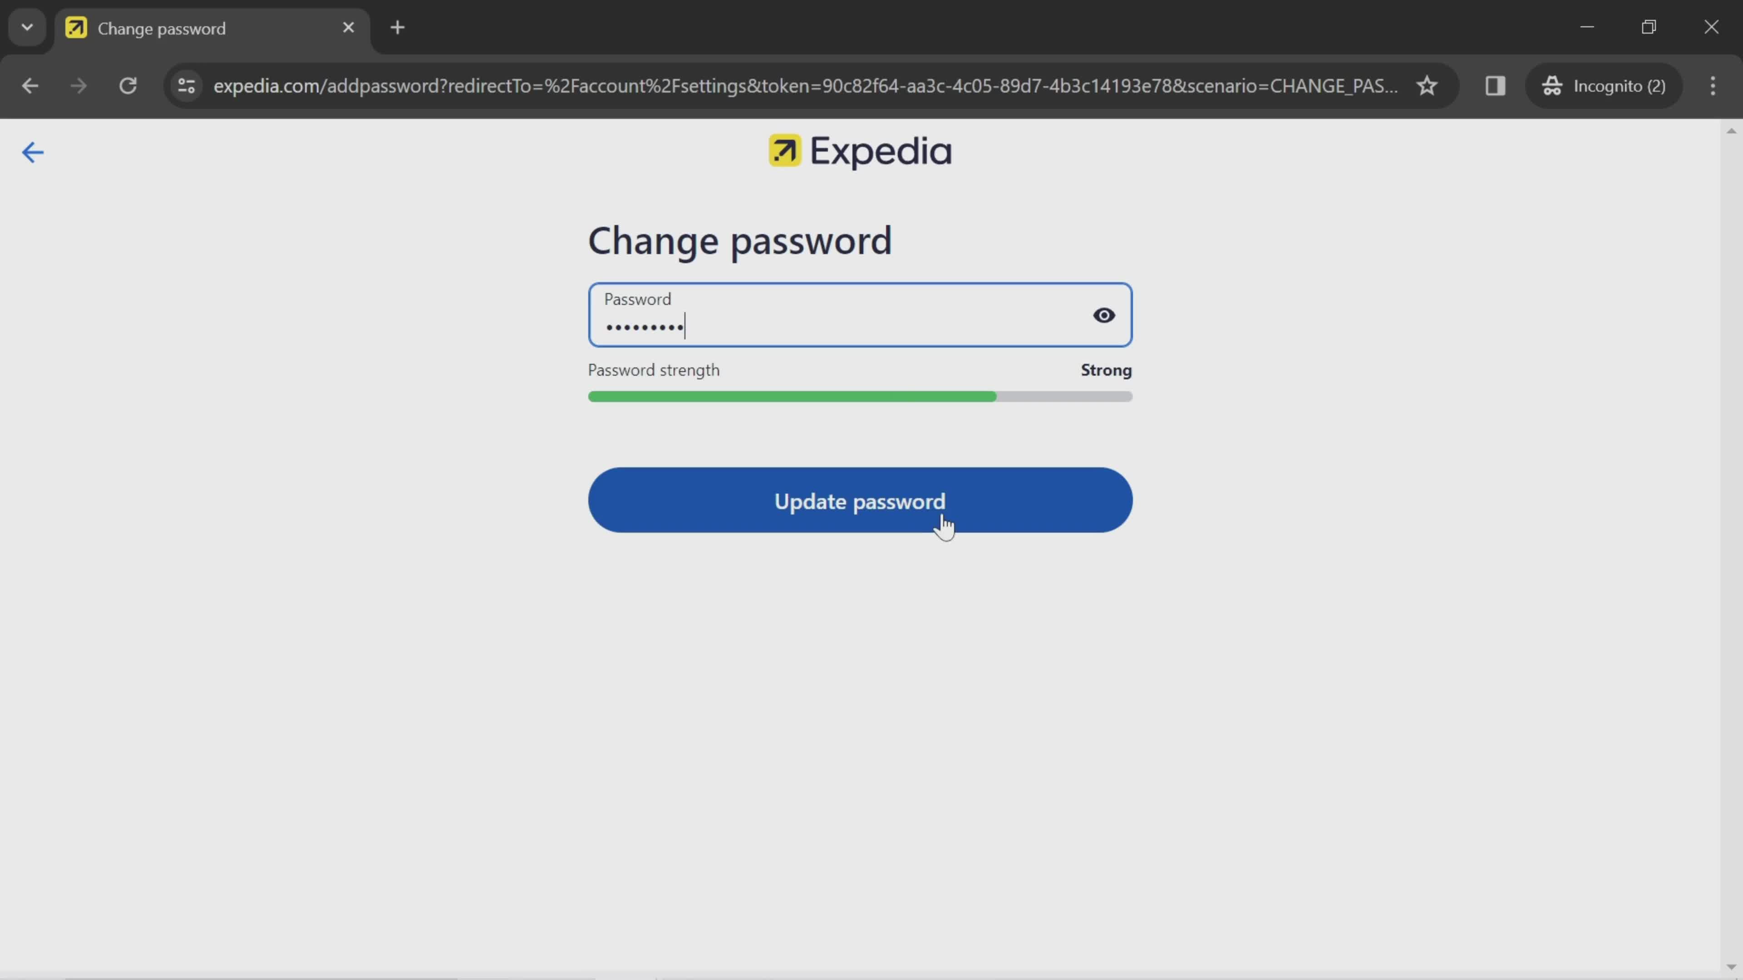Click the scrollbar up arrow

point(1732,131)
